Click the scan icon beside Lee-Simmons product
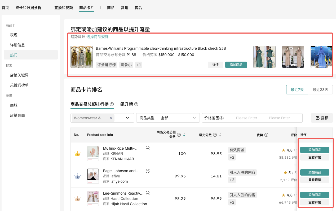 148,194
